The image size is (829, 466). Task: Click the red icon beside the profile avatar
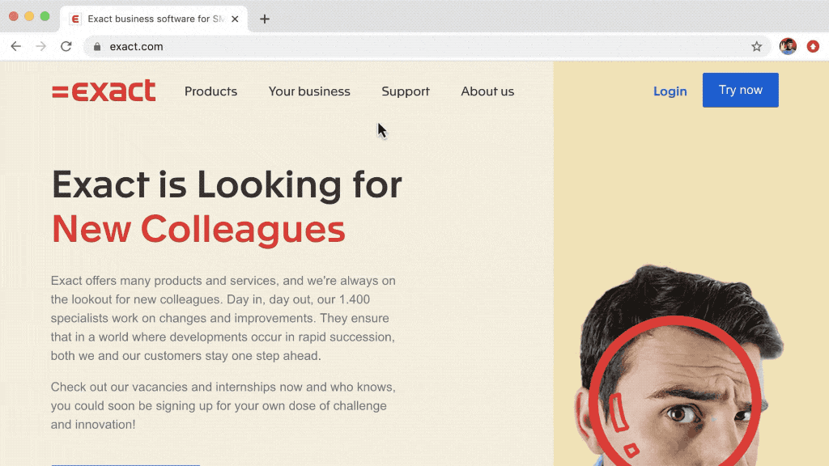coord(813,47)
